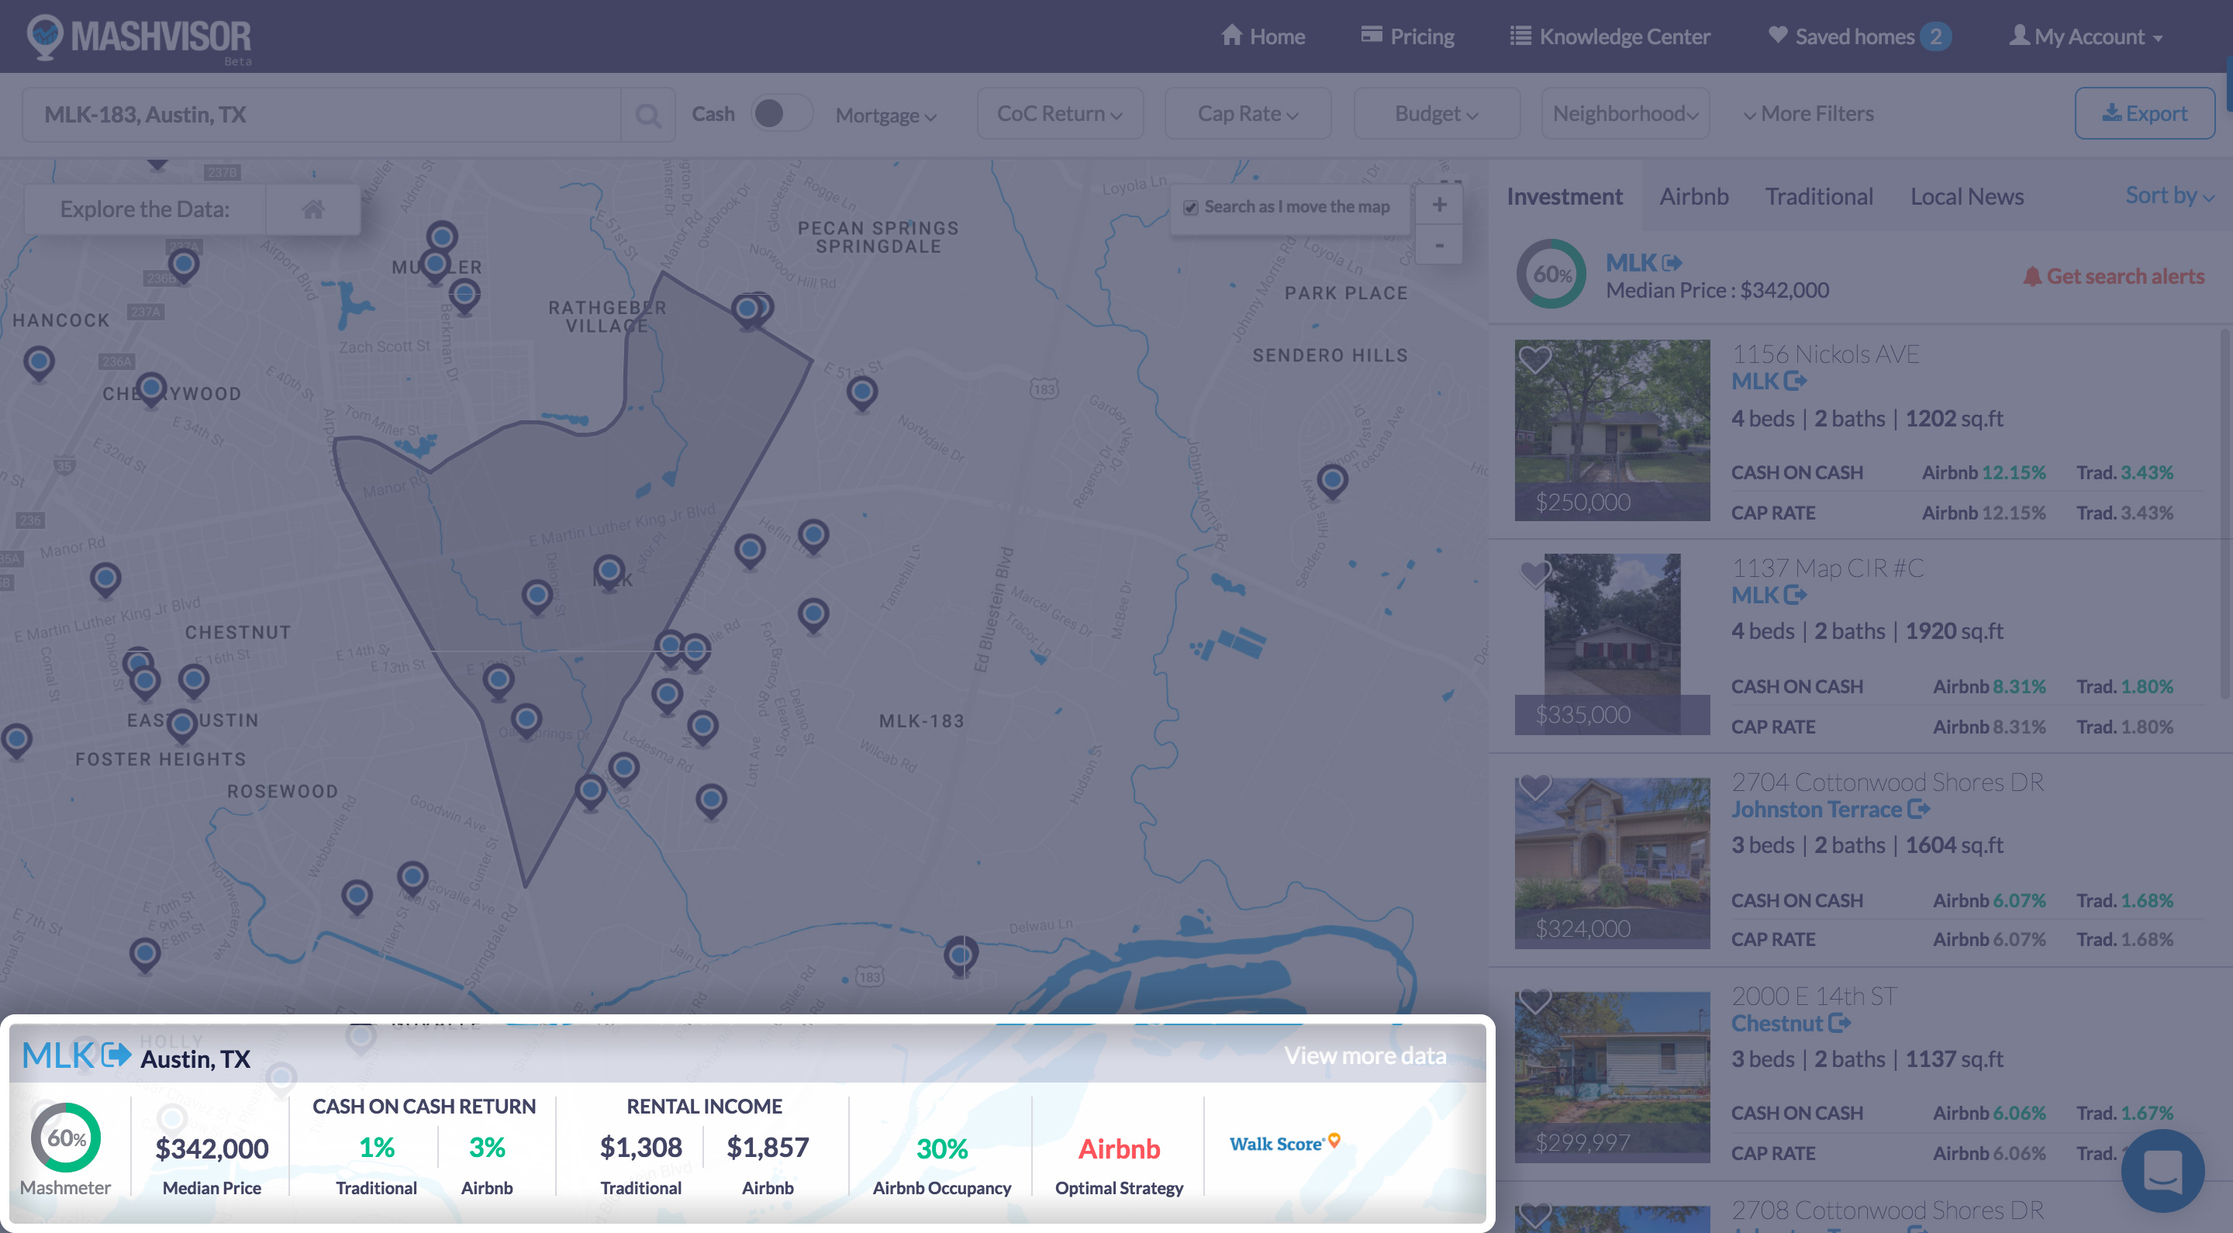Click the Export button

(x=2144, y=113)
